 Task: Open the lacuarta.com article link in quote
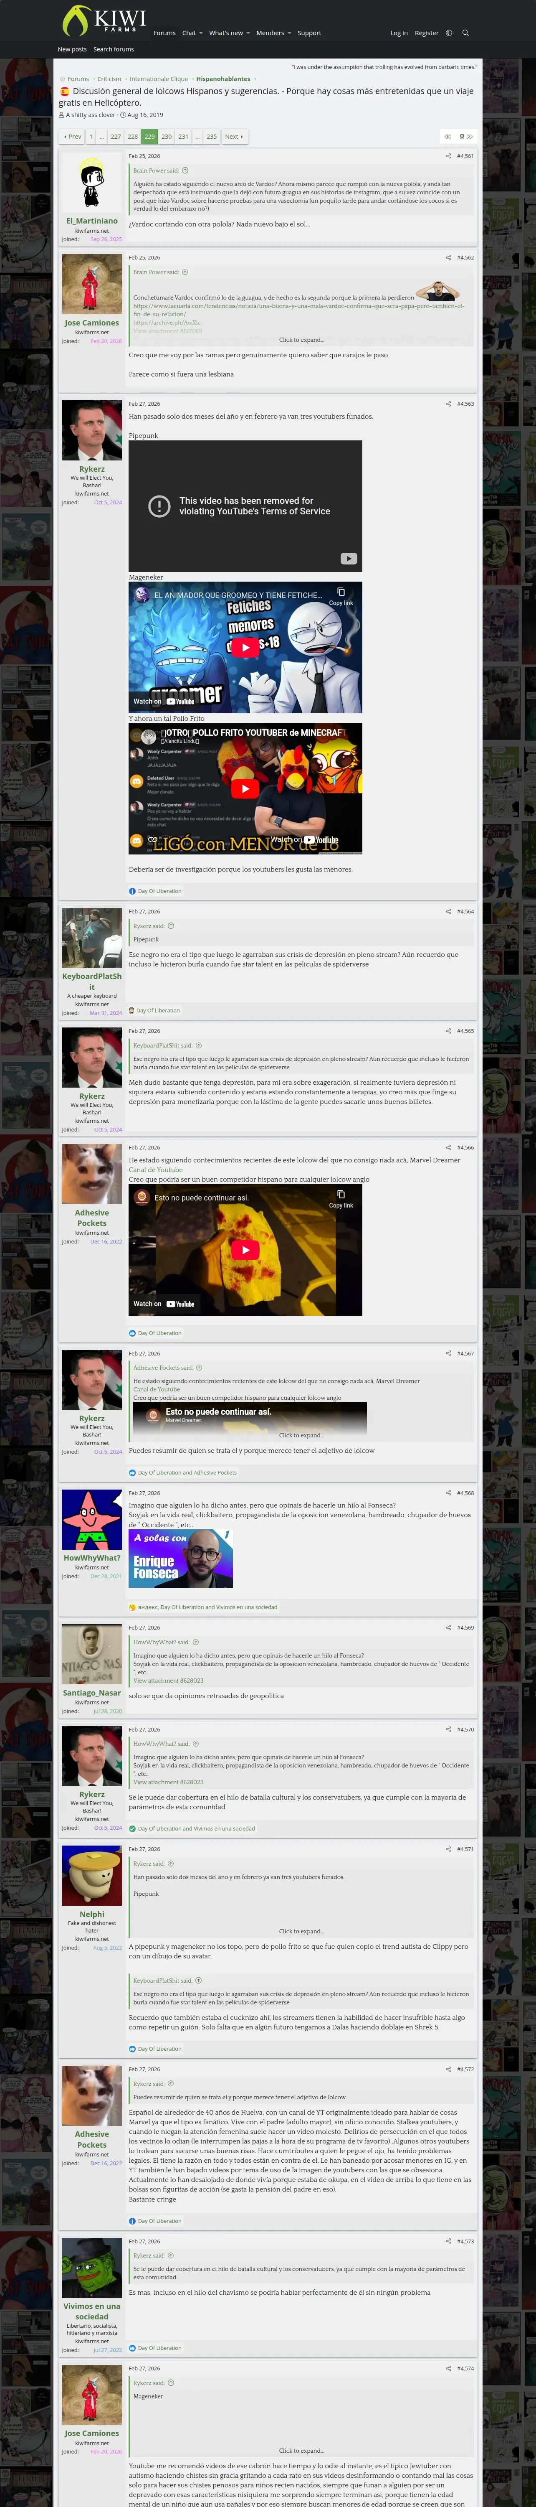[x=298, y=310]
